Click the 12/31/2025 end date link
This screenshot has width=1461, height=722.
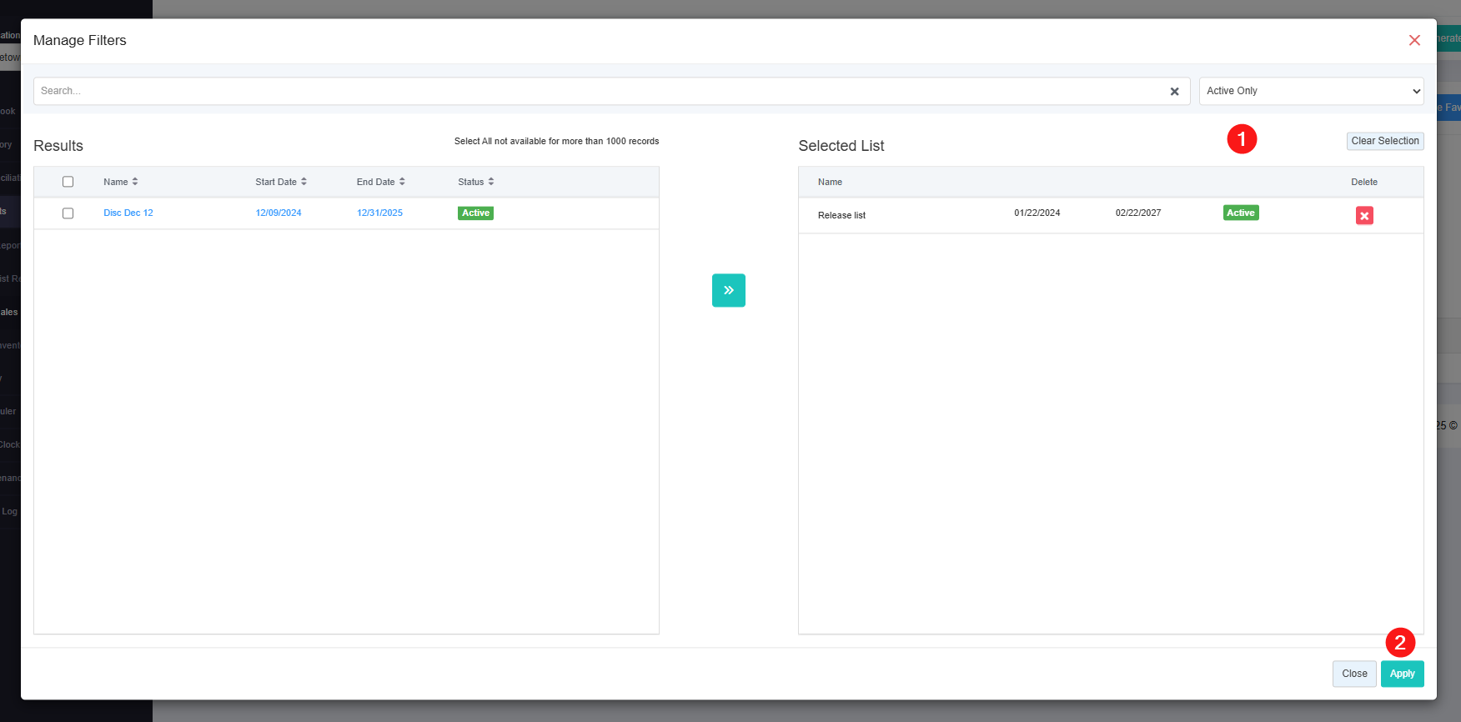[379, 213]
